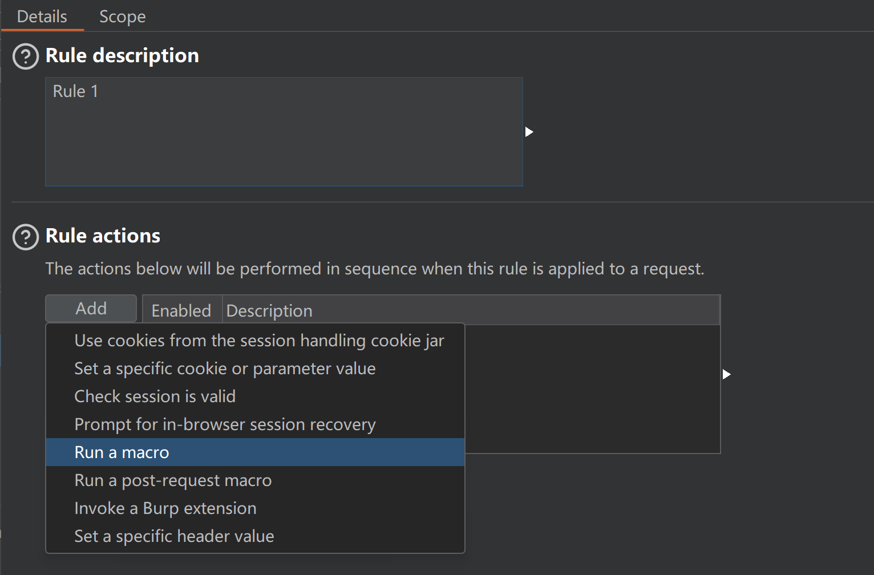Click the arrow beside the description box
The width and height of the screenshot is (874, 575).
click(x=529, y=132)
